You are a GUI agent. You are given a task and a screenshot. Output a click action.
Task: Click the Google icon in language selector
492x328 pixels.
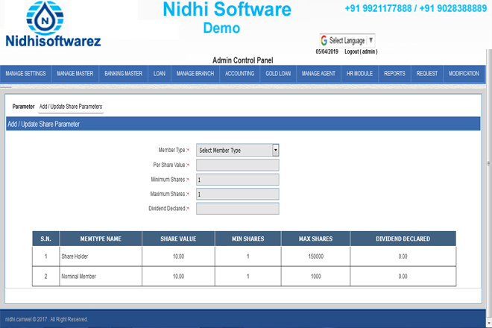pos(324,40)
